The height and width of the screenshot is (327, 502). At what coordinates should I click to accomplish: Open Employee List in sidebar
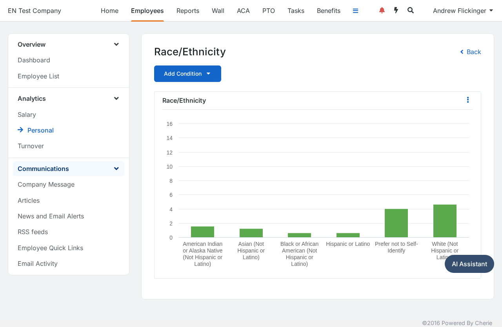[38, 76]
